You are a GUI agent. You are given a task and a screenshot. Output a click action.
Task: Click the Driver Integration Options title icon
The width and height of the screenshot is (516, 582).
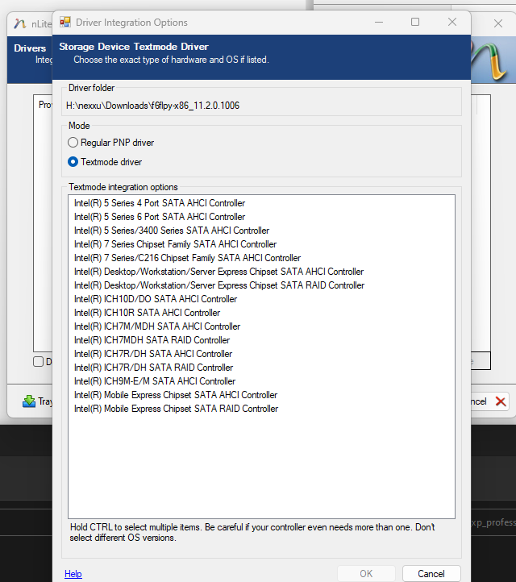pyautogui.click(x=65, y=23)
